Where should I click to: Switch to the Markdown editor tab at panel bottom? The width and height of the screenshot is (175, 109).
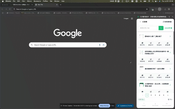tap(167, 105)
